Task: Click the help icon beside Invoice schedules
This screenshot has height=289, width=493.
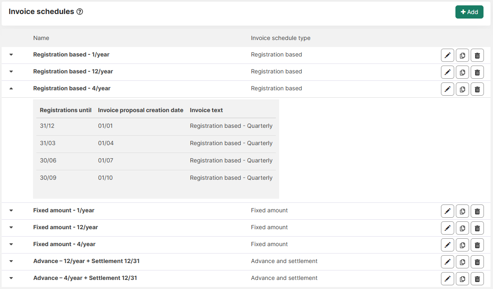Action: 80,12
